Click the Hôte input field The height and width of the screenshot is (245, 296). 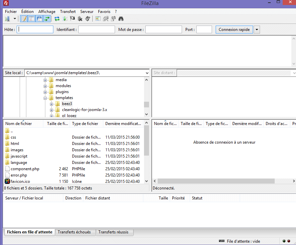tap(35, 30)
